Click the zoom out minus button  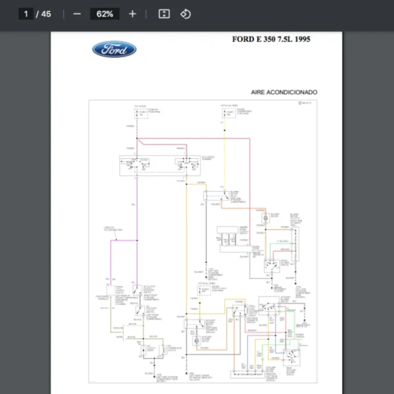click(77, 14)
